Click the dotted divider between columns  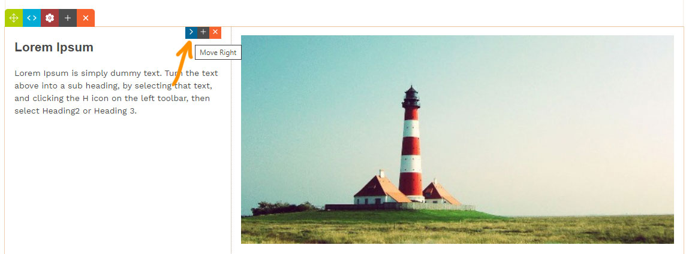(x=231, y=139)
